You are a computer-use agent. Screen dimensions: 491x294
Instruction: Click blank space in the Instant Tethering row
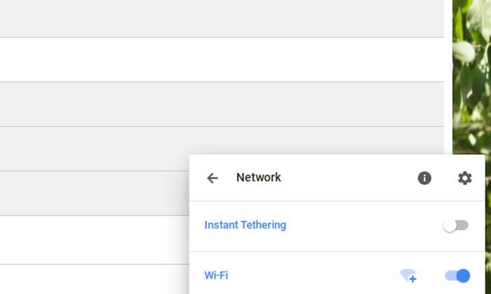coord(365,225)
